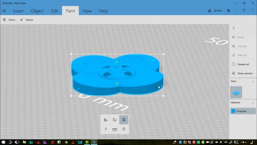Open the Edit tab
The height and width of the screenshot is (145, 257).
[x=55, y=11]
